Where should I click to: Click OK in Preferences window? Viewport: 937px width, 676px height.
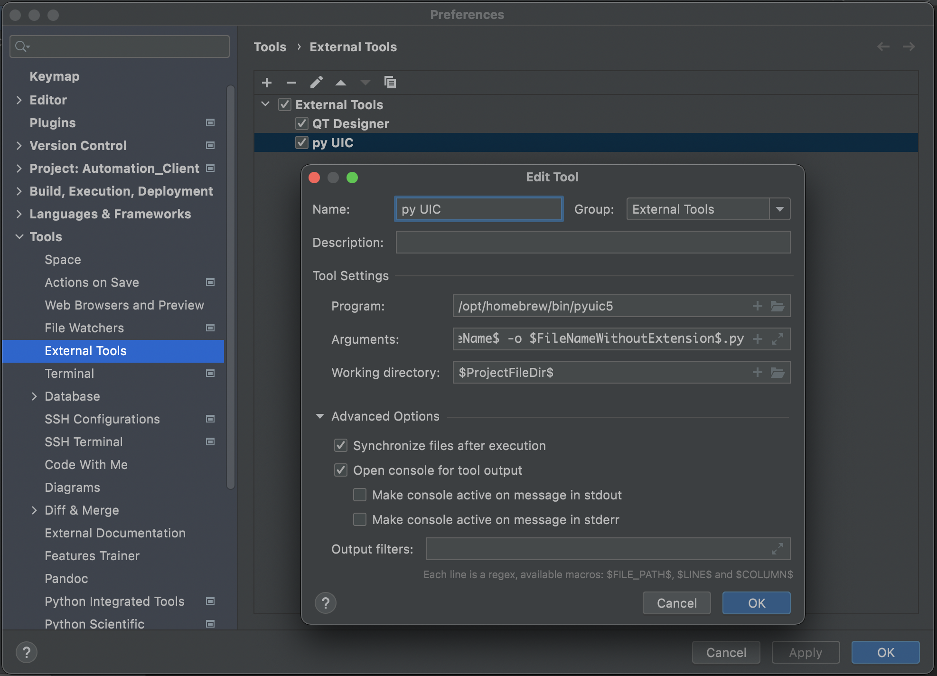pos(885,652)
